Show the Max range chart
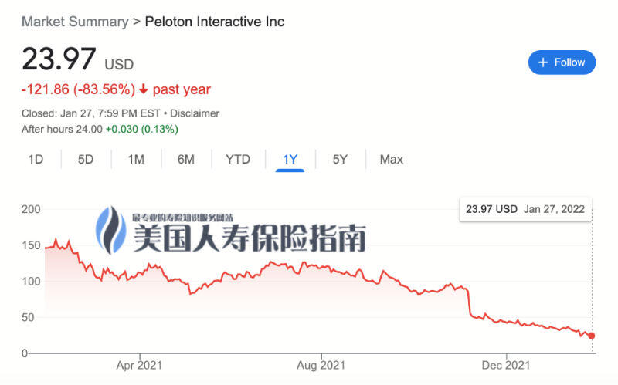This screenshot has width=618, height=385. [392, 160]
